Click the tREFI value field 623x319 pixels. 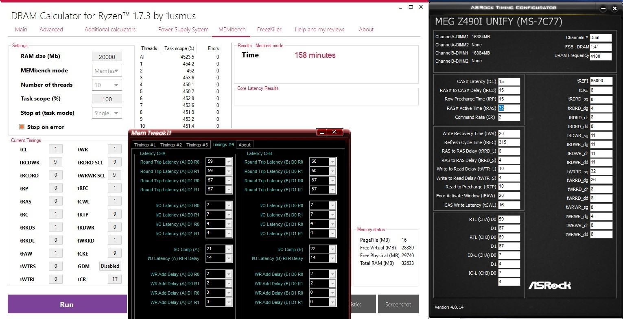tap(601, 81)
